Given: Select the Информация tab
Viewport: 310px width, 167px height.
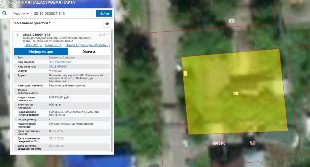Looking at the screenshot, I should point(41,52).
